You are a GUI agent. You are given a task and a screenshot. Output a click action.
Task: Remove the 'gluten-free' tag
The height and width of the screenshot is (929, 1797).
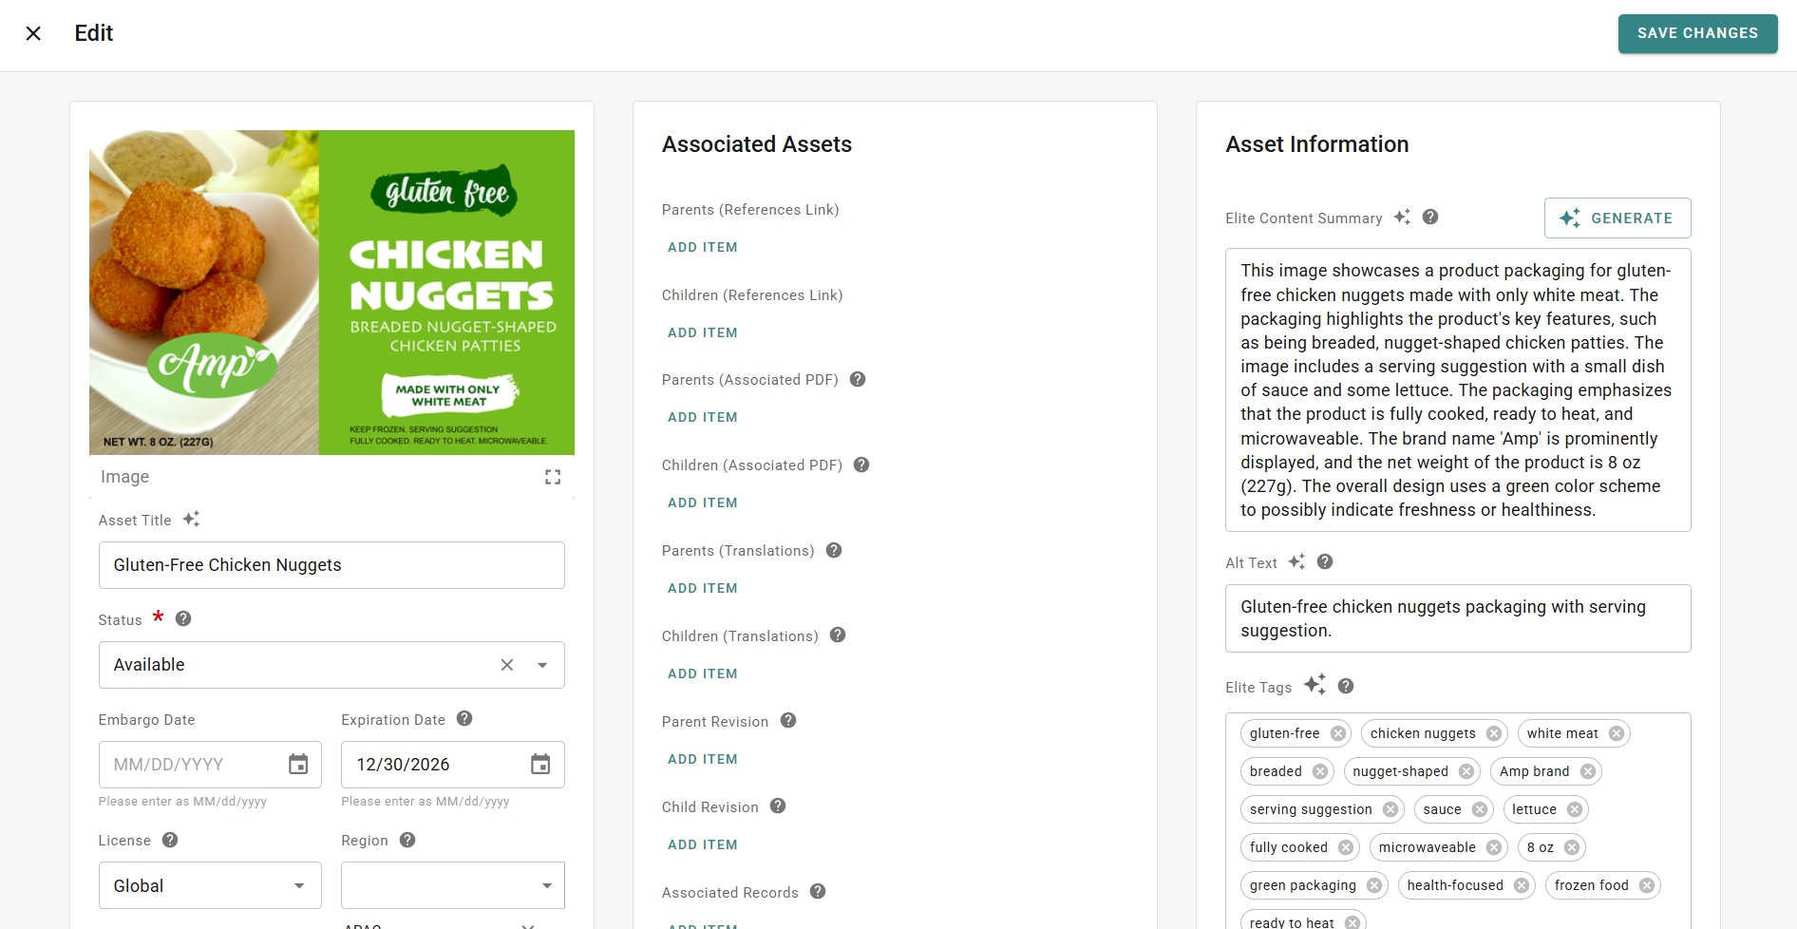1338,733
